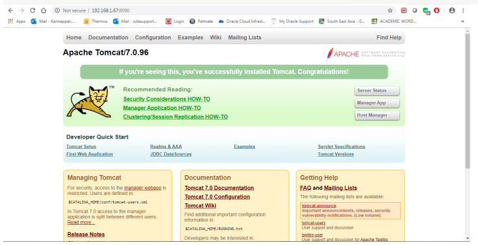The width and height of the screenshot is (478, 245).
Task: Open the user profile avatar icon
Action: click(x=452, y=10)
